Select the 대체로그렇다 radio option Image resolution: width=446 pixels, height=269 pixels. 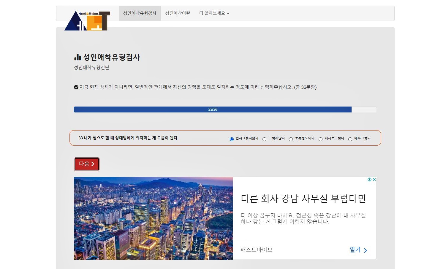pos(320,139)
